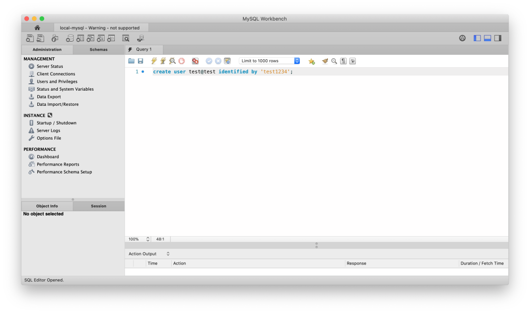Image resolution: width=530 pixels, height=313 pixels.
Task: Create a new view icon
Action: 90,38
